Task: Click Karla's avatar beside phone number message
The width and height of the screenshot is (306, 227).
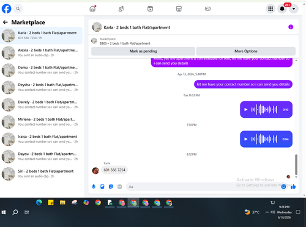Action: [95, 170]
